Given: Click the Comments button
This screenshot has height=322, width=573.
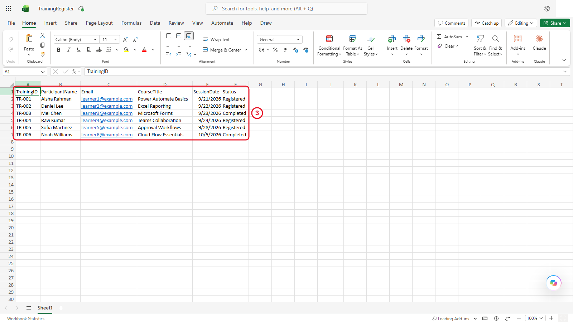Looking at the screenshot, I should tap(452, 23).
